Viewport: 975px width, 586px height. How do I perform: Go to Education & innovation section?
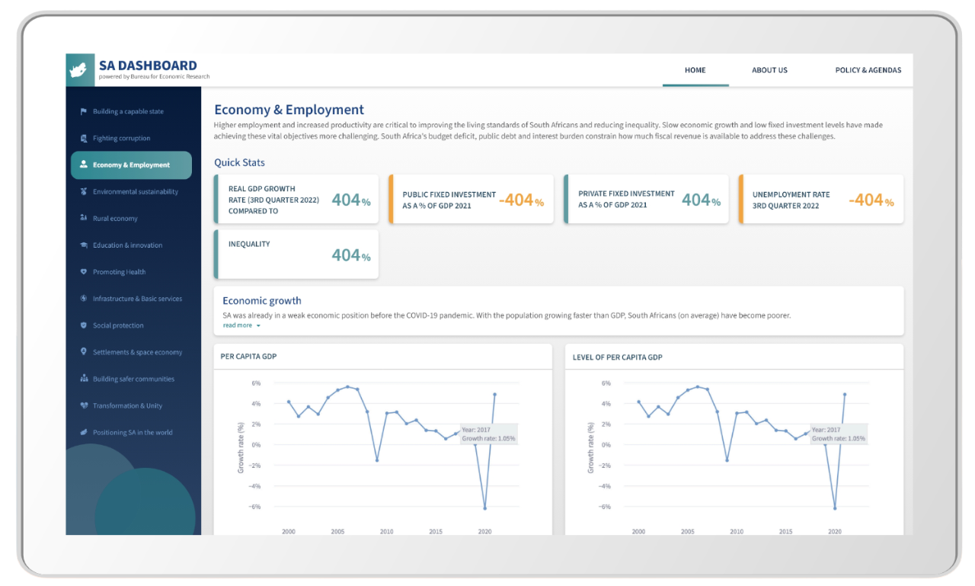point(127,245)
